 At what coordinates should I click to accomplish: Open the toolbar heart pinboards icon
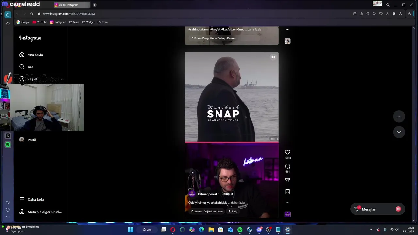click(x=381, y=14)
